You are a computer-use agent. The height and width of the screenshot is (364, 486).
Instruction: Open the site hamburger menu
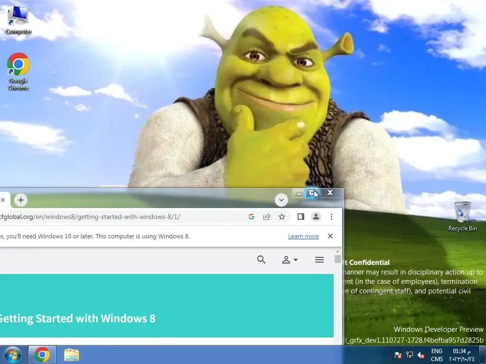tap(319, 260)
